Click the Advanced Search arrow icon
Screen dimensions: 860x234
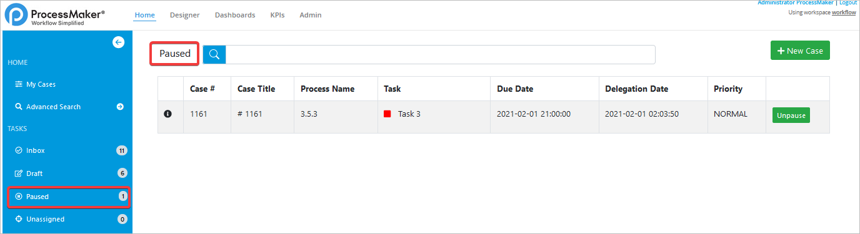point(120,107)
